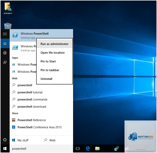
Task: Open second Windows Pow app under Apps
Action: tap(23, 72)
